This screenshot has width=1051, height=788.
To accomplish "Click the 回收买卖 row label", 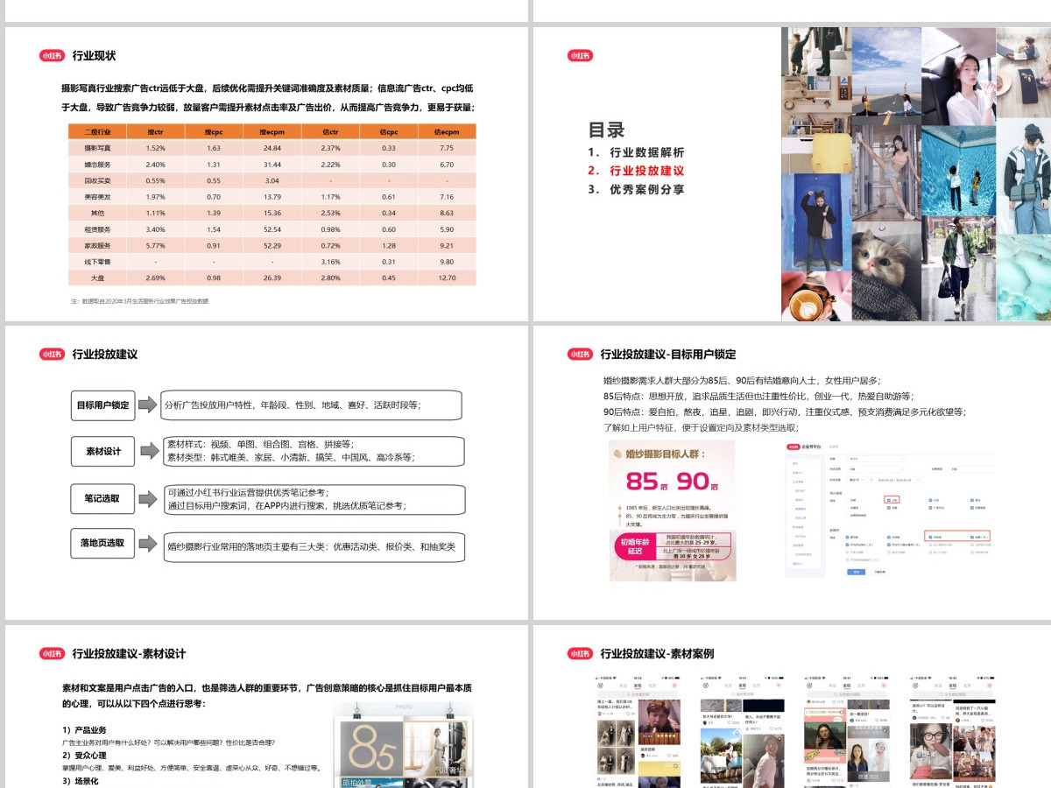I will (97, 180).
